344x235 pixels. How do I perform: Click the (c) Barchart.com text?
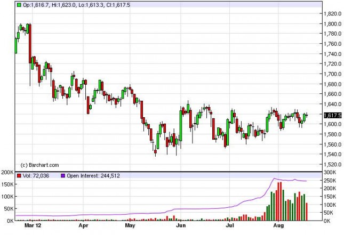coord(39,165)
